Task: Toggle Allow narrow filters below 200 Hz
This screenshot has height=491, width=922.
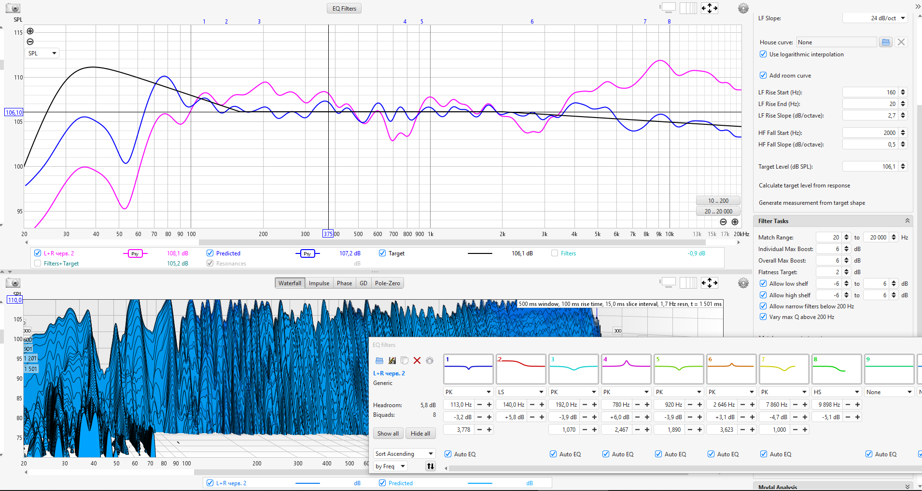Action: click(x=763, y=306)
